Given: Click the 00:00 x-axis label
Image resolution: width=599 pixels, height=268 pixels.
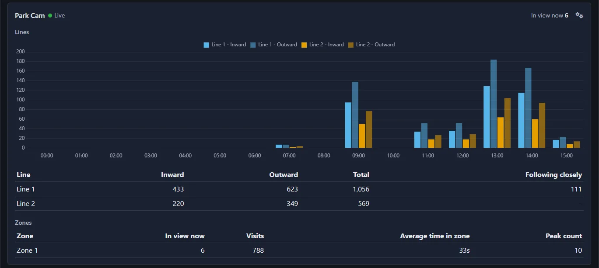Looking at the screenshot, I should [x=47, y=156].
